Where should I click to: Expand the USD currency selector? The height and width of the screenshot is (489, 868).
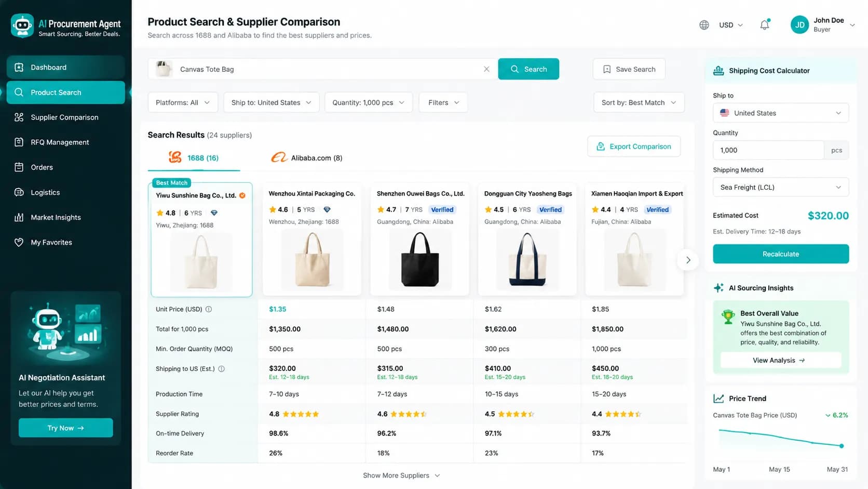[731, 25]
